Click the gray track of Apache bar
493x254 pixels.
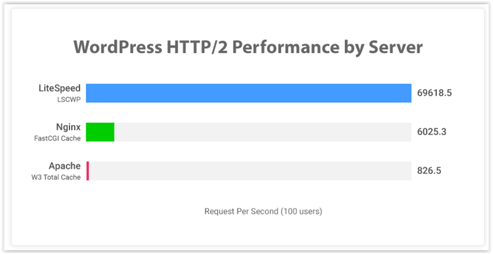coord(250,171)
